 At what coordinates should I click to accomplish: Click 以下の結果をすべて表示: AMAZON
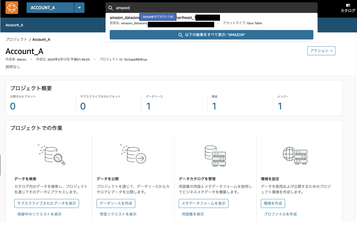(x=211, y=35)
